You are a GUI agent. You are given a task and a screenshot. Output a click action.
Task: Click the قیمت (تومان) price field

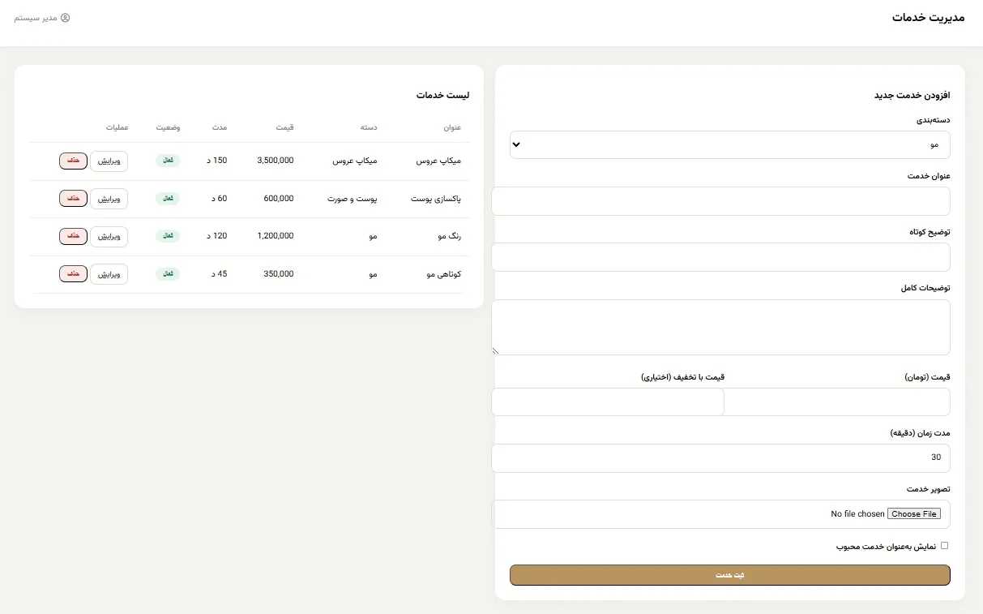pos(836,401)
